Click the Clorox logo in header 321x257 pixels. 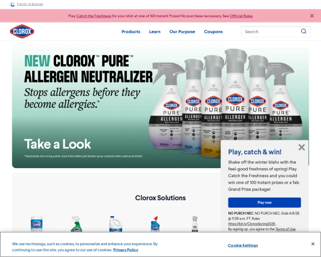[22, 32]
